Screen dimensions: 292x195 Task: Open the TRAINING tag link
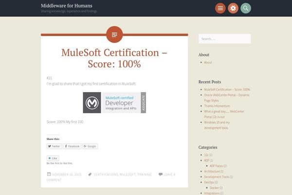tap(145, 175)
